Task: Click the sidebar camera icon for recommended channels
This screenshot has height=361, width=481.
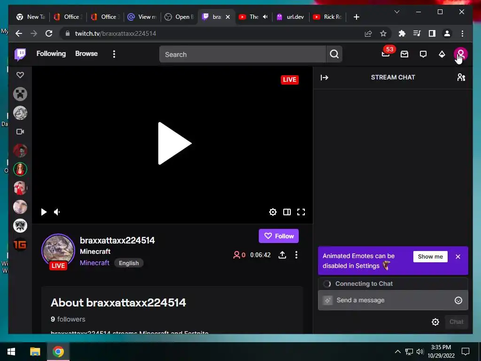Action: pyautogui.click(x=20, y=132)
